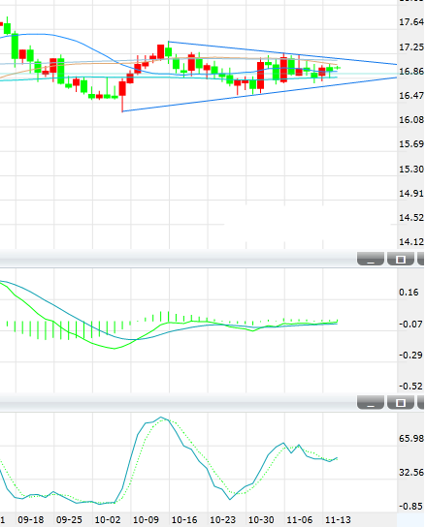Minimize the stochastic oscillator panel
Screen dimensions: 426x527
coord(371,402)
